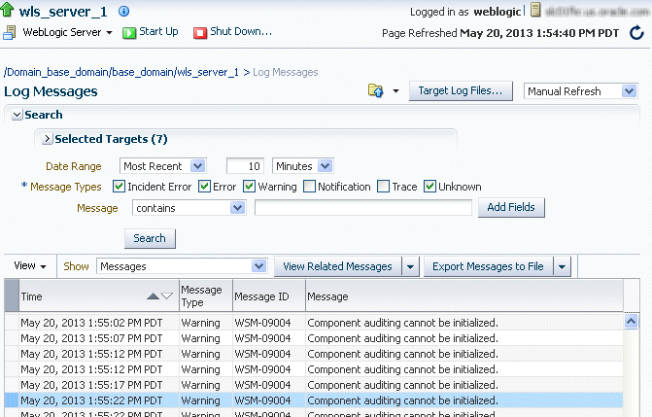
Task: Click the Message column header
Action: [464, 295]
